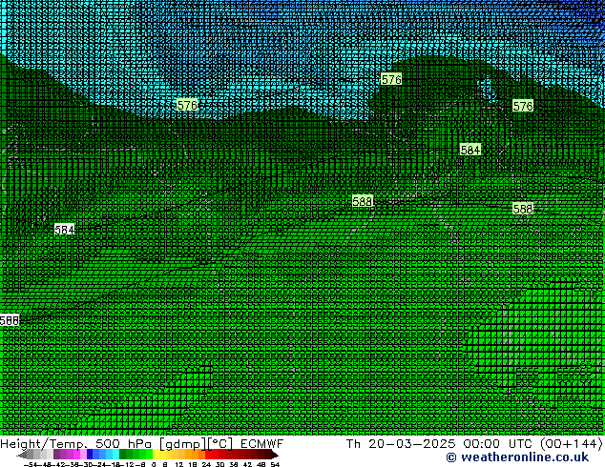The image size is (605, 467).
Task: Click the white-background 584 contour label
Action: pyautogui.click(x=64, y=230)
